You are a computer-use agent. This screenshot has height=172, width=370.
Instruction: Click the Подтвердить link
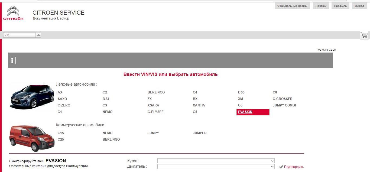[x=294, y=167]
